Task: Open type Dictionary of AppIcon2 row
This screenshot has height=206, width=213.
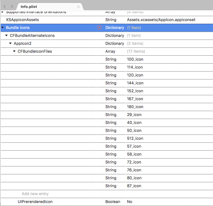Action: point(115,44)
